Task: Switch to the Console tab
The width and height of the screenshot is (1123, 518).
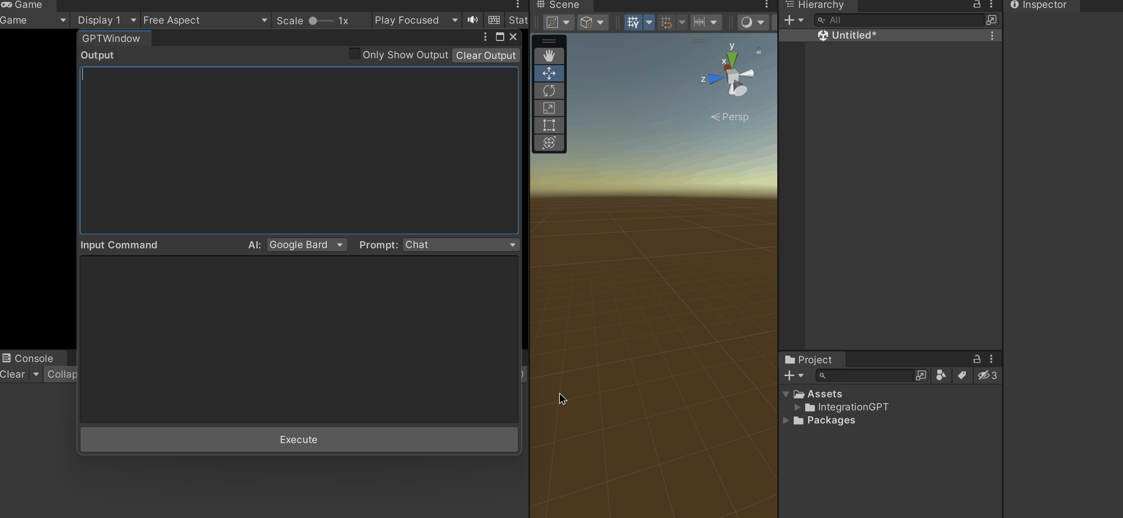Action: [33, 359]
